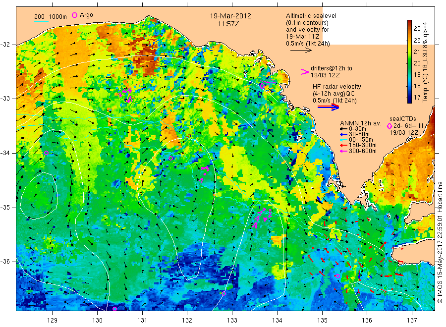
Task: Click the IMOS copyright timestamp text
Action: [440, 242]
